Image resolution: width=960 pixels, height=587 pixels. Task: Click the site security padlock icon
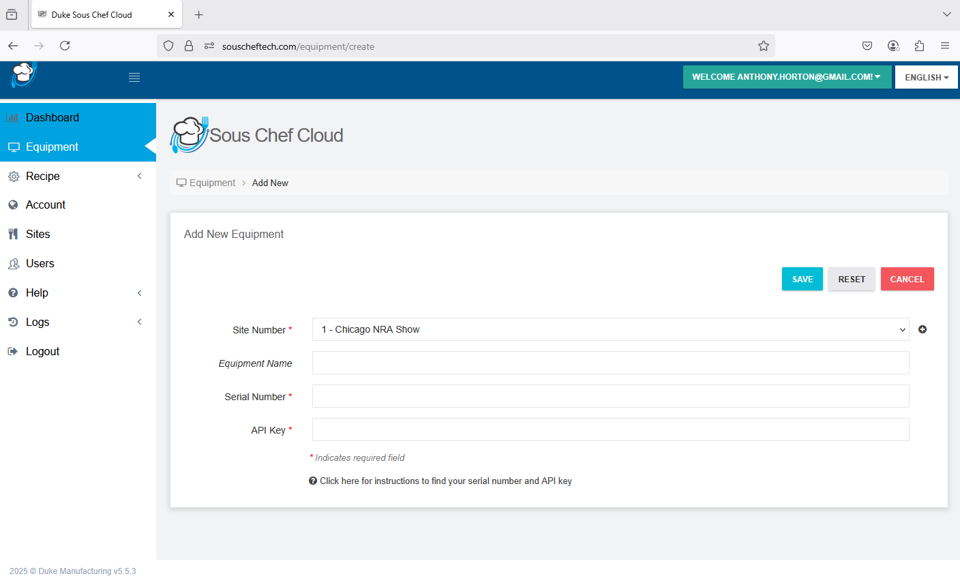click(x=189, y=46)
